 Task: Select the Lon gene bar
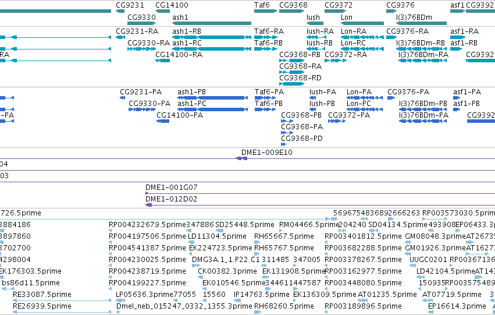tap(362, 23)
